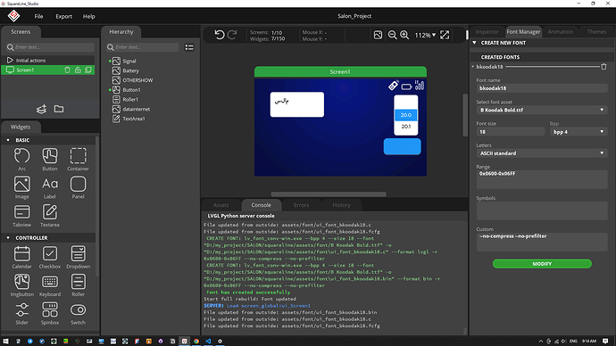The height and width of the screenshot is (346, 616).
Task: Open the Export menu
Action: (x=63, y=16)
